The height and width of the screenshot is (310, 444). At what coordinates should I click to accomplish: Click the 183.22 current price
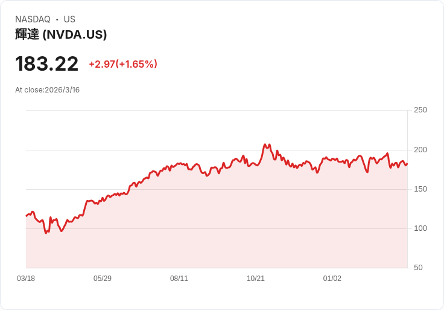point(47,64)
